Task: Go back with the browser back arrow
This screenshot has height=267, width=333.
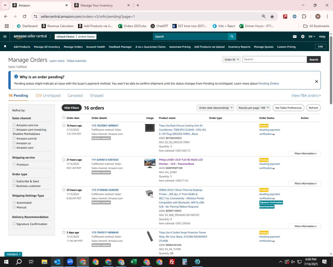Action: [6, 16]
